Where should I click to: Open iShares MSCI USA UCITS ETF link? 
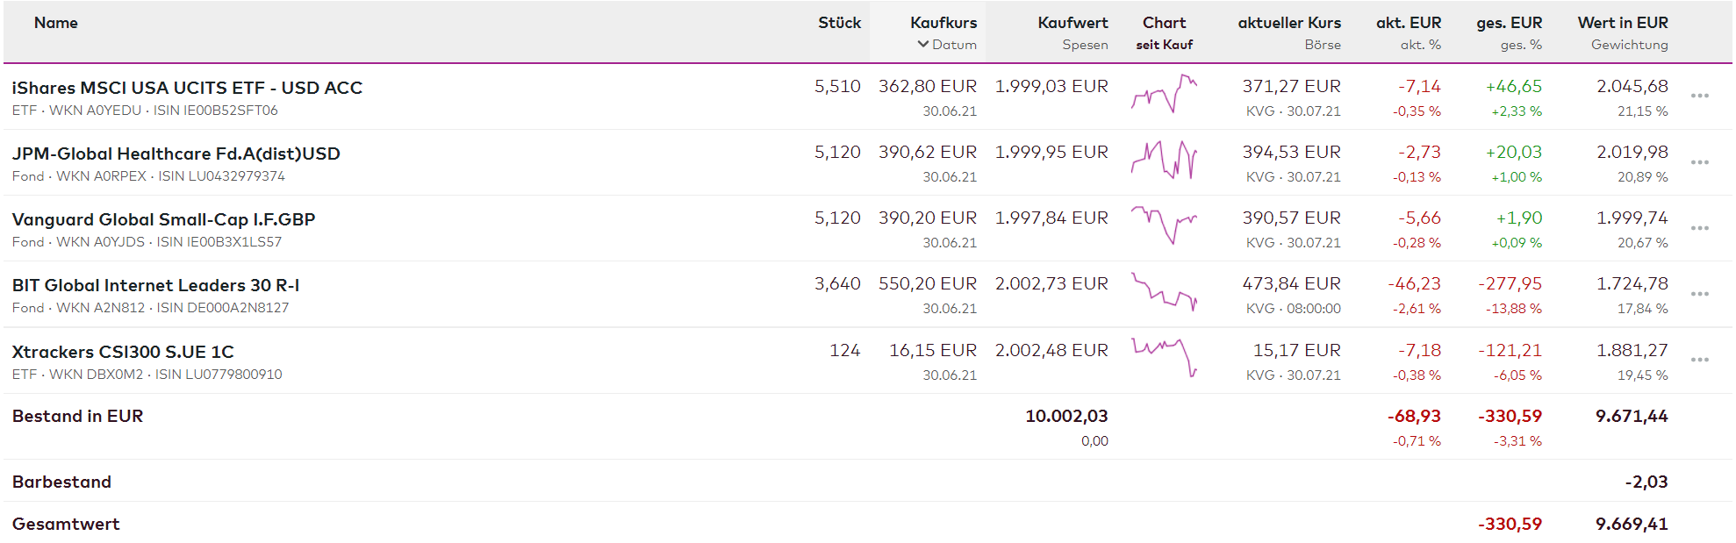187,88
